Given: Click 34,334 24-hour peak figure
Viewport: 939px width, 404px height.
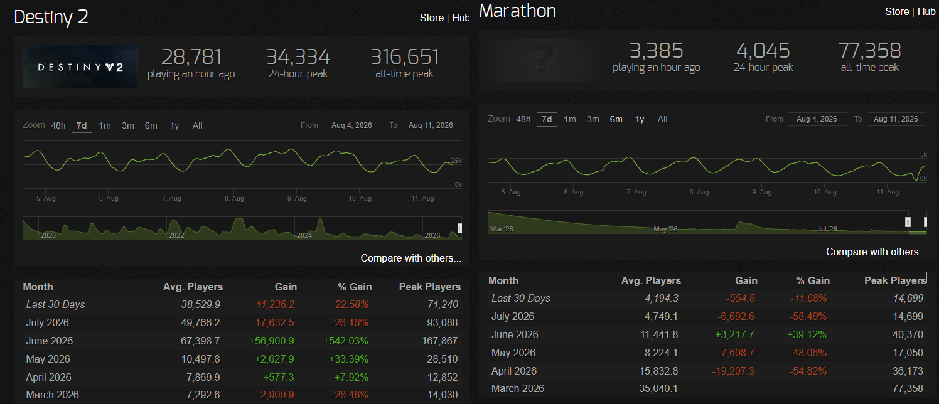Looking at the screenshot, I should click(x=298, y=57).
